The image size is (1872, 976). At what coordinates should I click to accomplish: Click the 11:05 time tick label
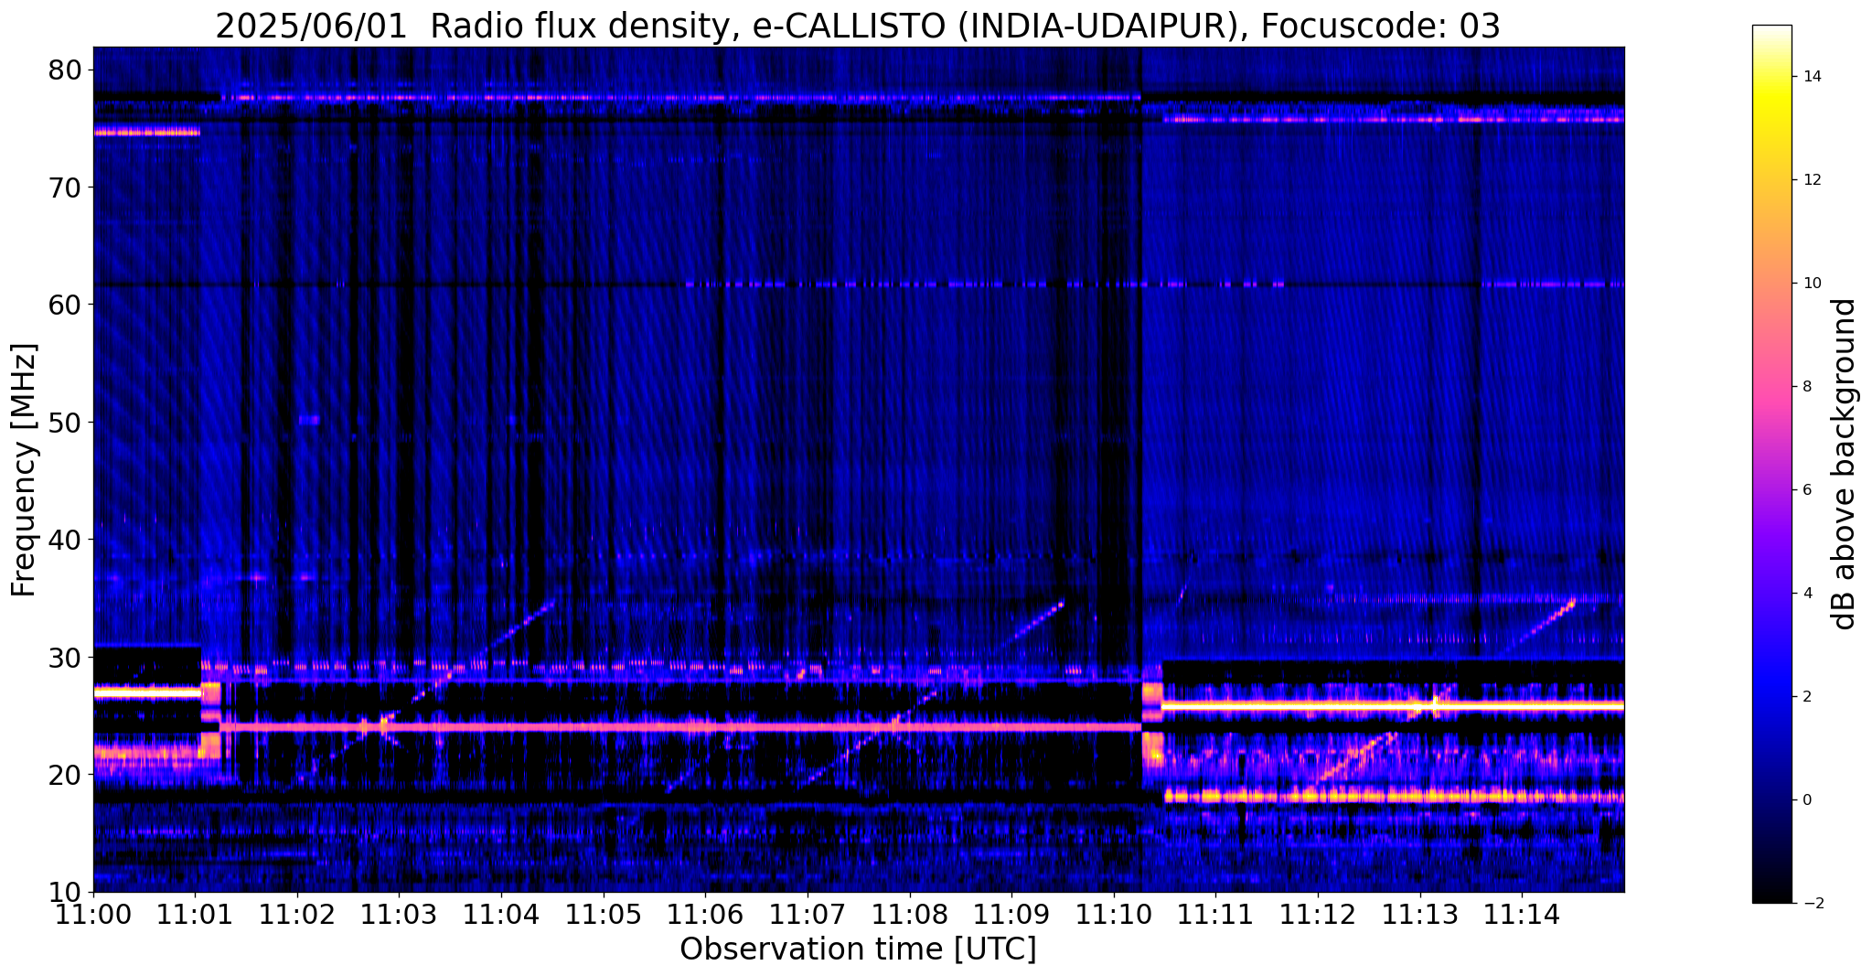point(604,915)
